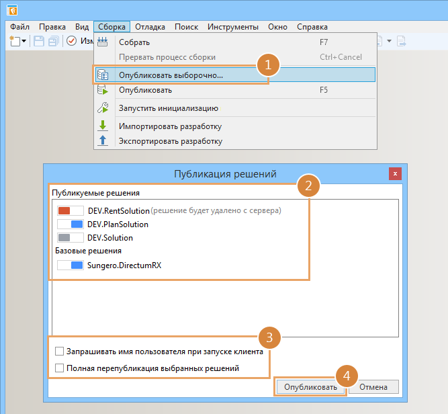Toggle the DEV.RentSolution publish switch
The height and width of the screenshot is (414, 448).
(x=71, y=210)
